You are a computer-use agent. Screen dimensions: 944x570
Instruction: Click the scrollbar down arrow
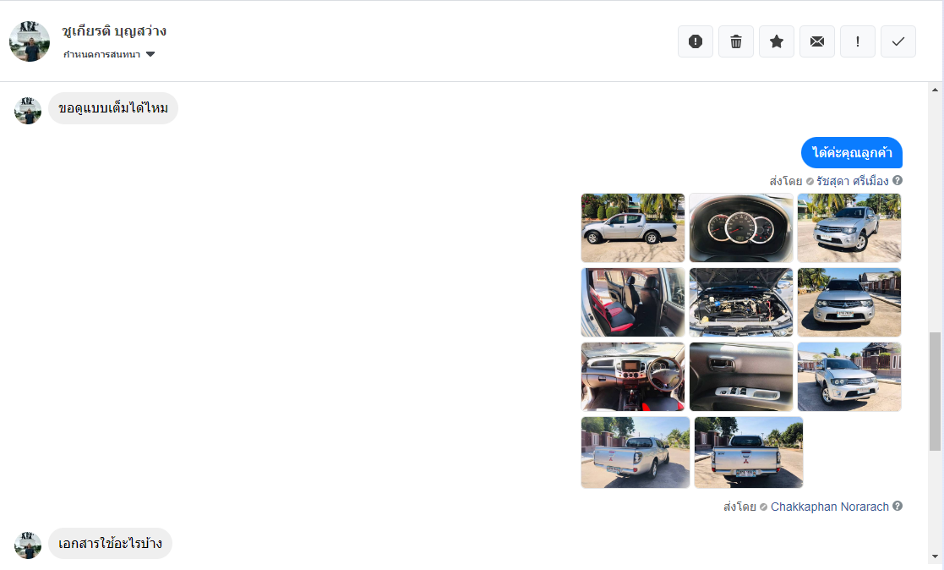pos(935,556)
